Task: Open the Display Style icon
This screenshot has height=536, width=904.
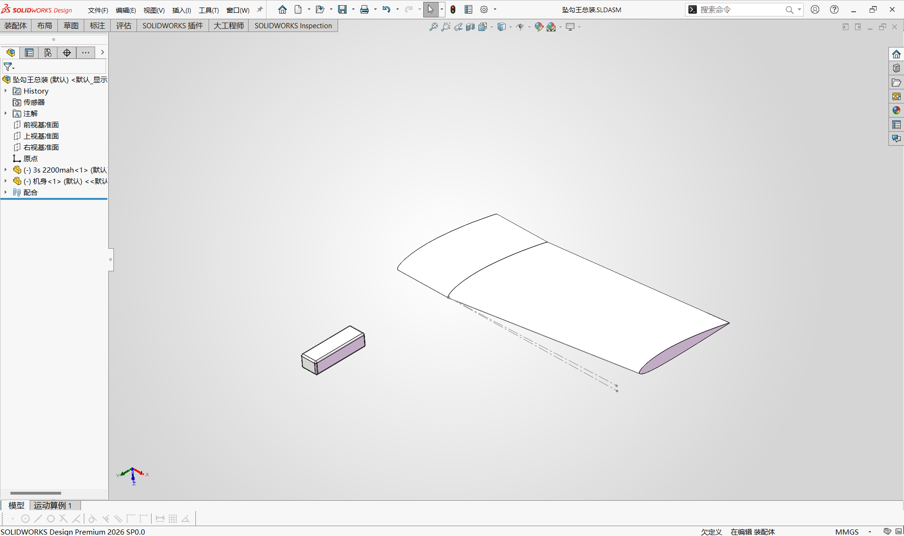Action: (x=501, y=27)
